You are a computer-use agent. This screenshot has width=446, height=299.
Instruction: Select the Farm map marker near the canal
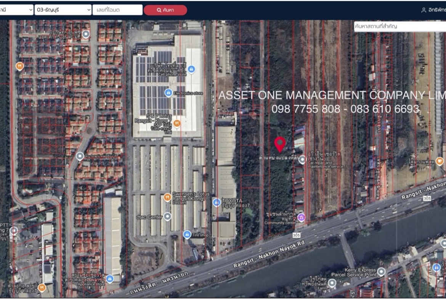[x=332, y=283]
